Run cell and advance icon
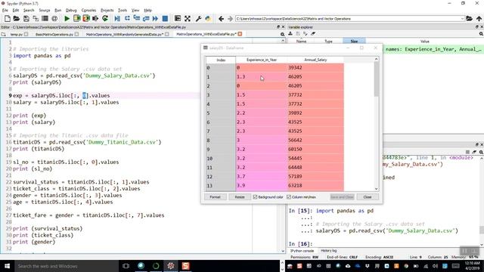 click(x=85, y=19)
